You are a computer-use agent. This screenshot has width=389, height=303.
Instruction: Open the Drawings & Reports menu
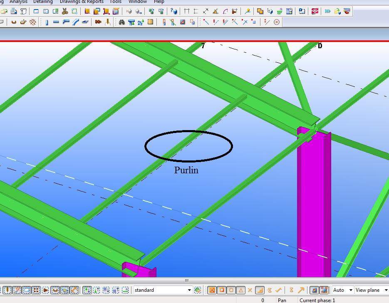point(82,2)
